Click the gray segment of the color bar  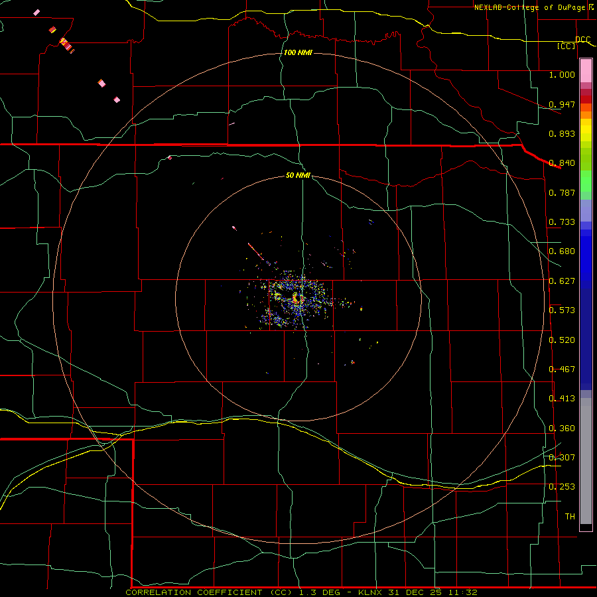click(586, 461)
